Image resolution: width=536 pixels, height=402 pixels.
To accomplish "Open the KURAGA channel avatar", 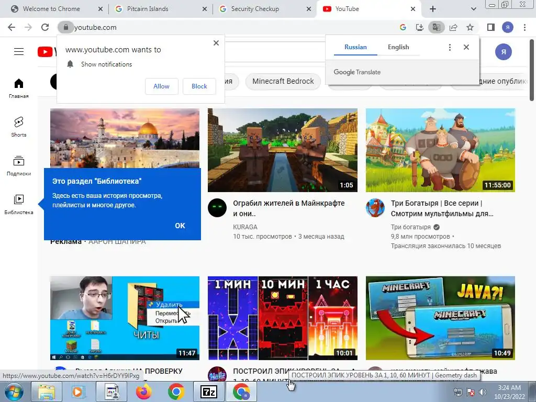I will pos(217,207).
